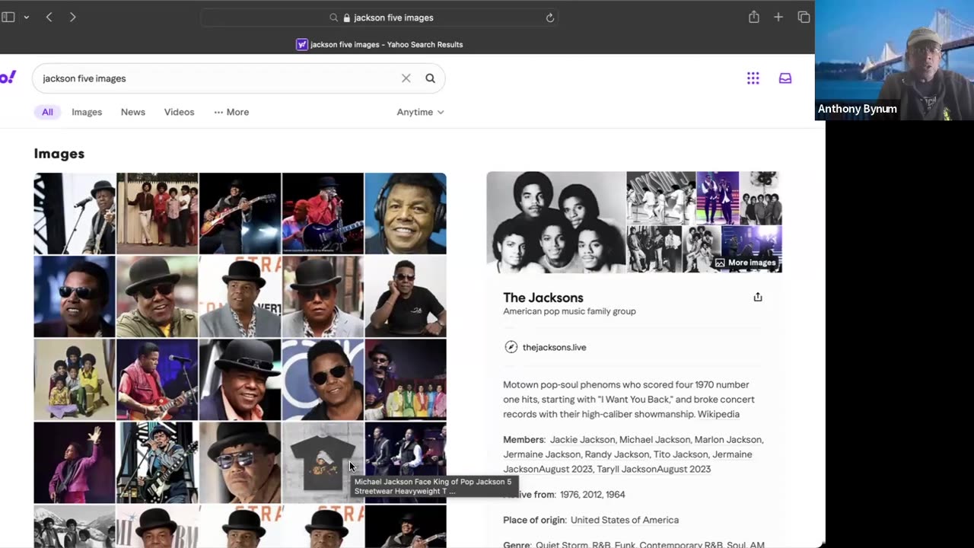This screenshot has width=974, height=548.
Task: Click the Yahoo logo
Action: [x=8, y=78]
